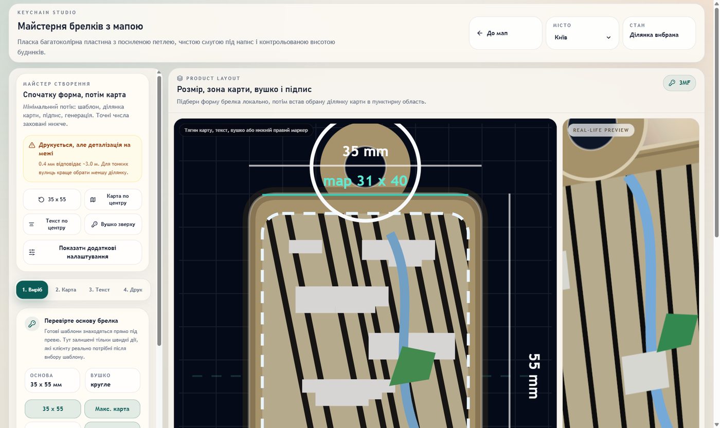Click the align icon in Текст по центру
The height and width of the screenshot is (428, 720).
click(32, 225)
